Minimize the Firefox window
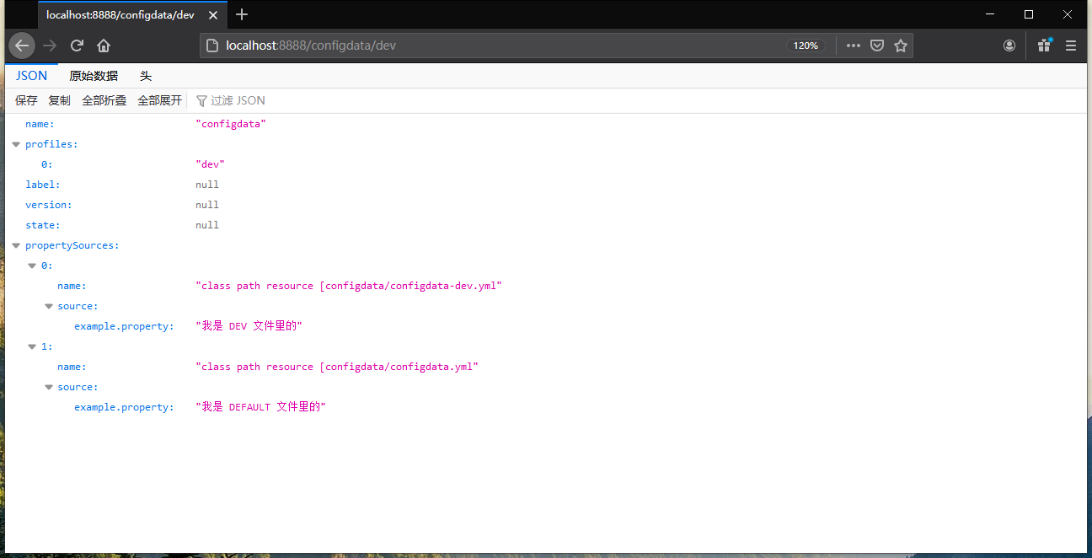This screenshot has height=558, width=1092. tap(990, 14)
